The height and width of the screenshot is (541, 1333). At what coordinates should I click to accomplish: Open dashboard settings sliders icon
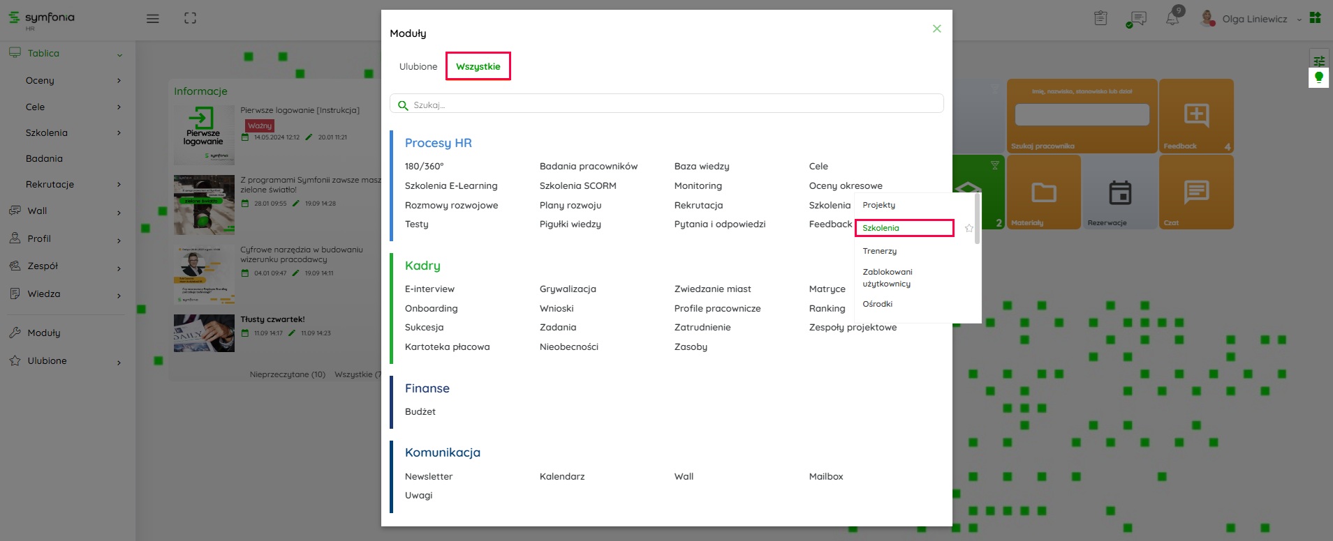coord(1318,61)
